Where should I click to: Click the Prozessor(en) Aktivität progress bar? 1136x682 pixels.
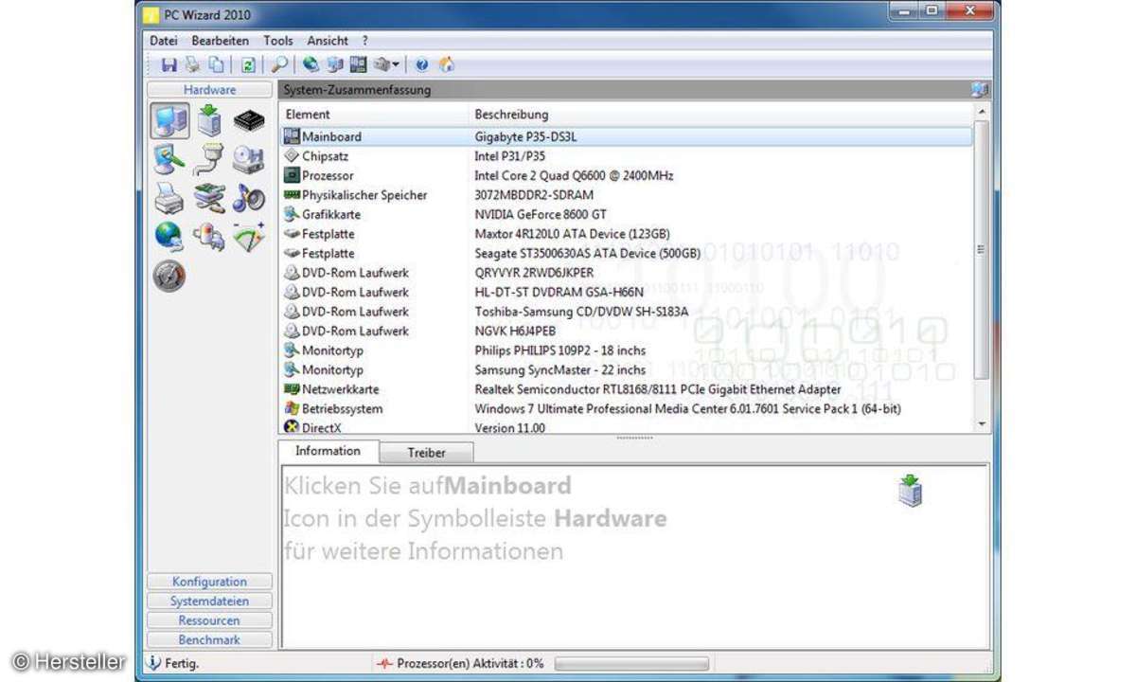point(631,663)
